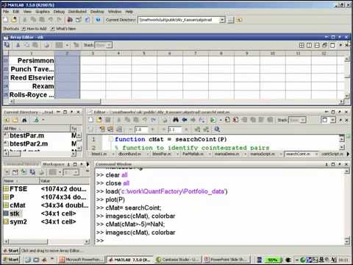Click the Run green arrow in Editor toolbar
The image size is (353, 265).
(213, 120)
